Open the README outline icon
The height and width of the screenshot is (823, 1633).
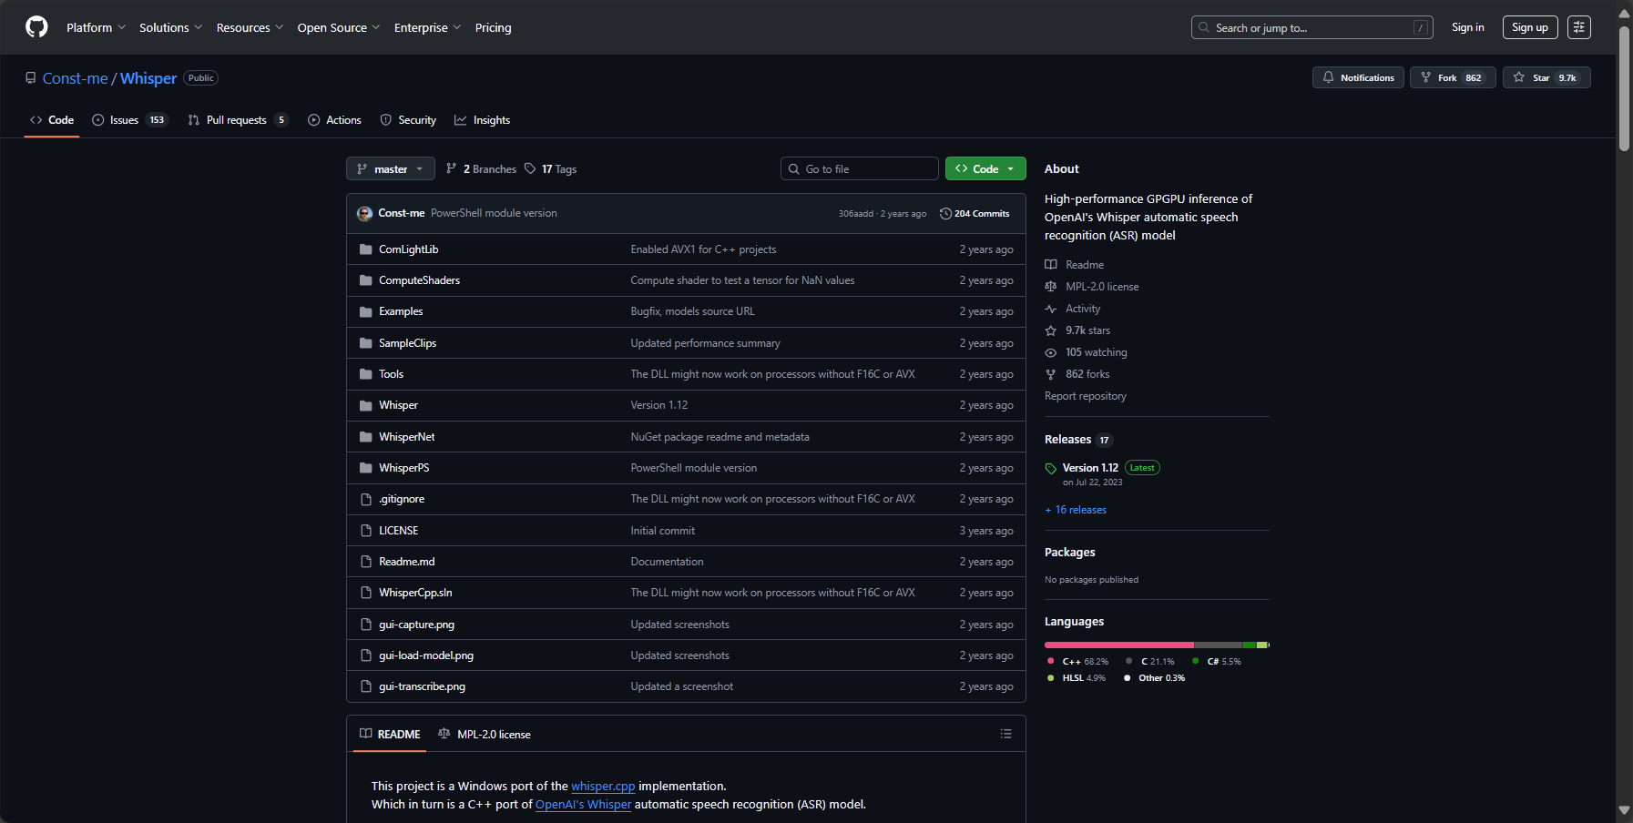(x=1005, y=734)
